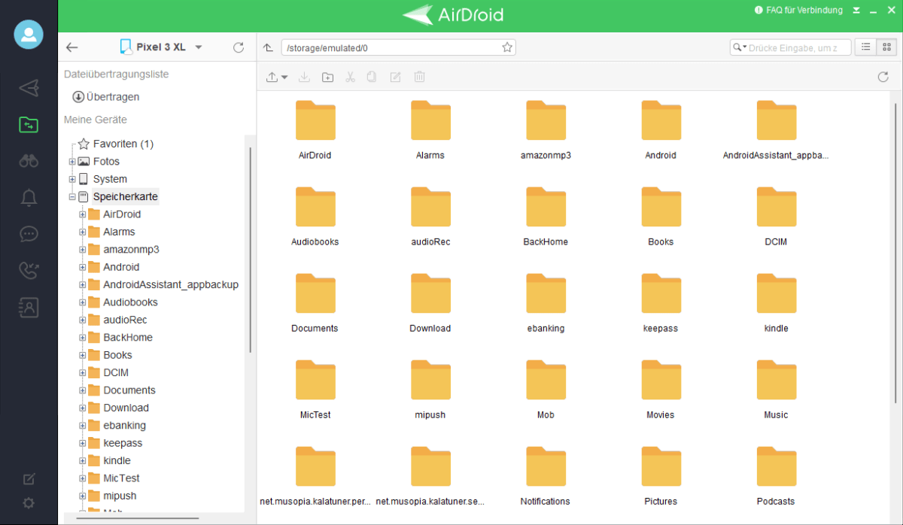
Task: Click the cut scissors icon
Action: (350, 77)
